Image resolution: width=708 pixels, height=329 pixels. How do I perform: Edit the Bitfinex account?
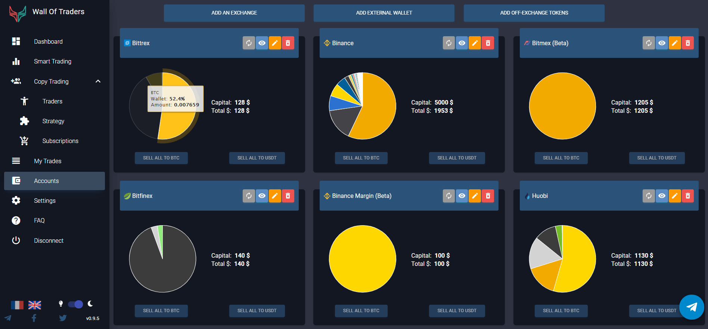click(x=275, y=196)
